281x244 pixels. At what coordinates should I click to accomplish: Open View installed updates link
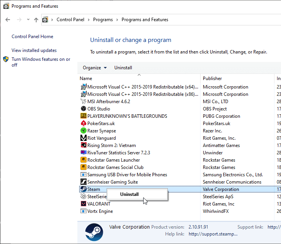(34, 50)
